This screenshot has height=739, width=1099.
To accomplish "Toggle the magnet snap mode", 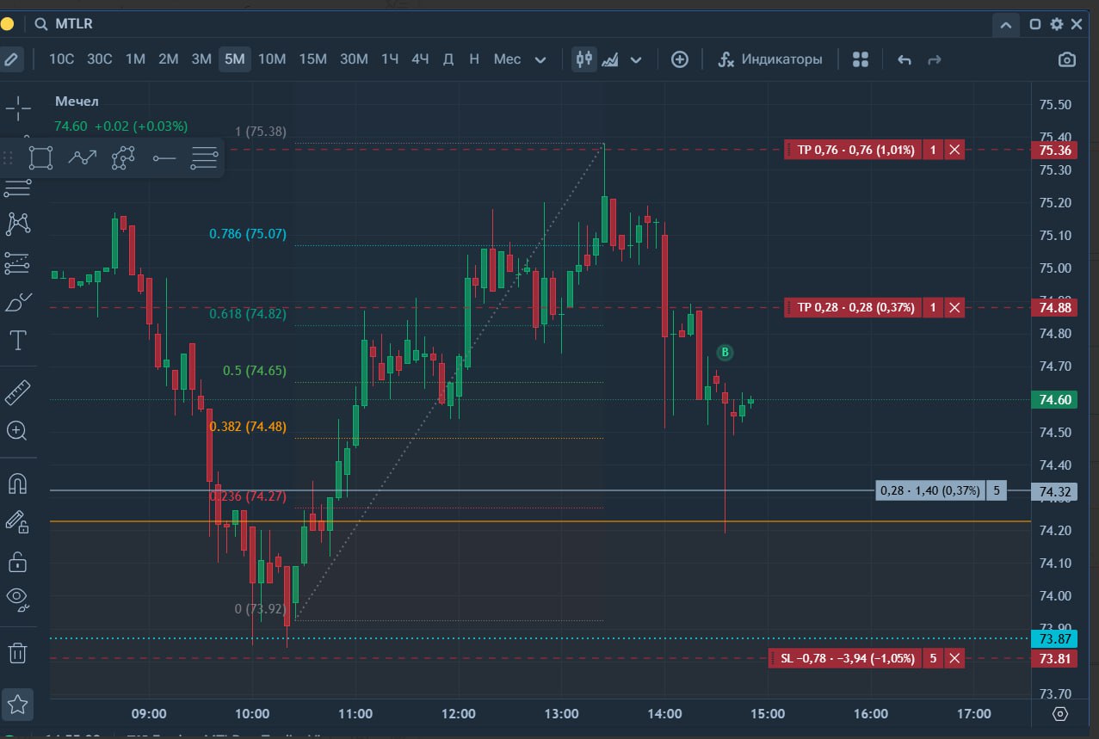I will click(17, 483).
